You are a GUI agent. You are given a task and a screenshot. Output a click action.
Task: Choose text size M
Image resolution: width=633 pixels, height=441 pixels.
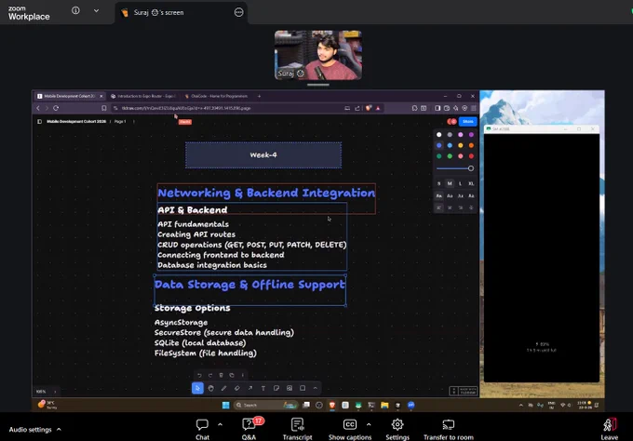click(x=450, y=183)
